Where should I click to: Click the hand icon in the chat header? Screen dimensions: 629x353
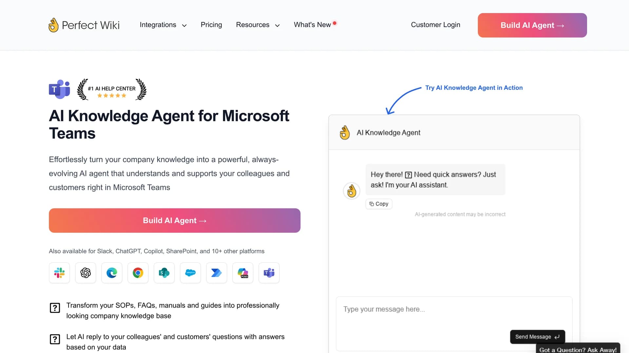(345, 132)
